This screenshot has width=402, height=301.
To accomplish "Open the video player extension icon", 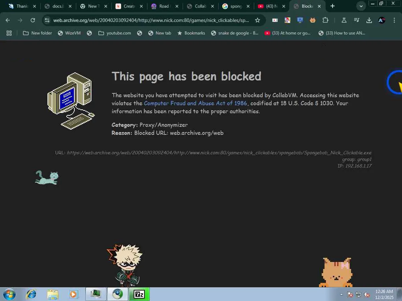I will (275, 20).
